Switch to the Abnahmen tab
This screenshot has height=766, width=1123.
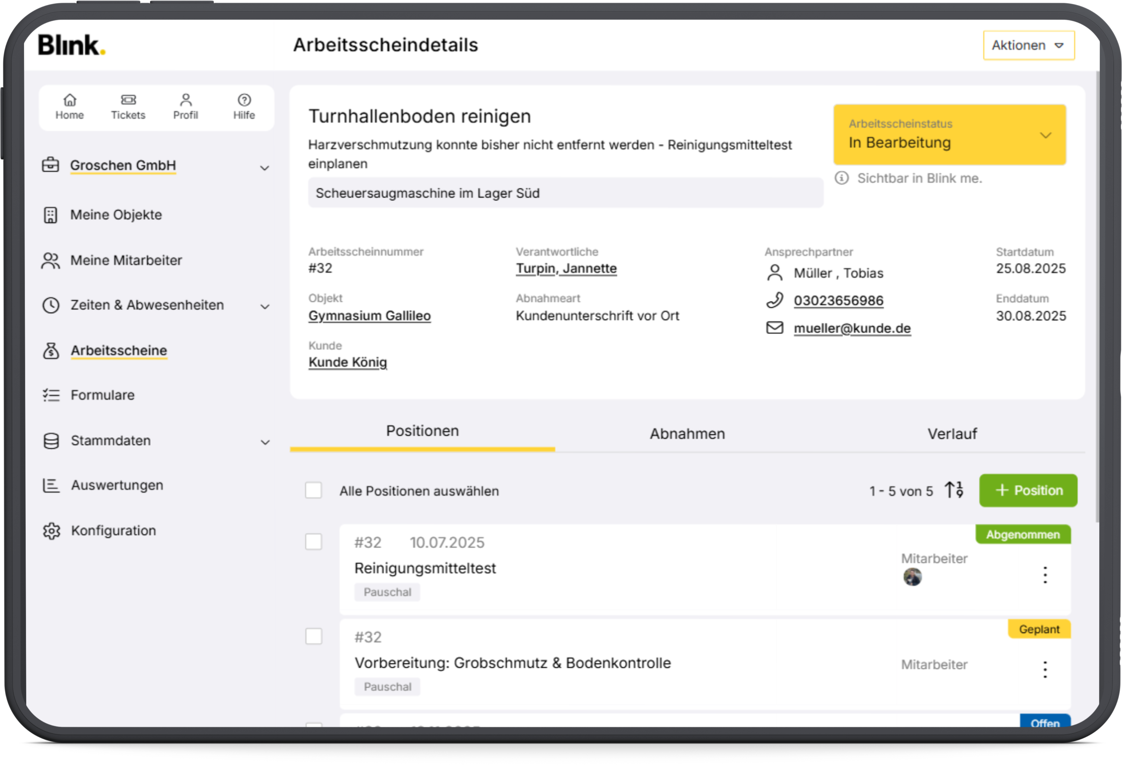click(687, 434)
